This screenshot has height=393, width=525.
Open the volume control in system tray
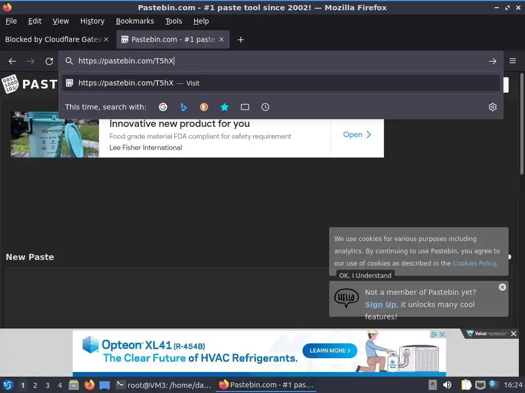pos(447,385)
